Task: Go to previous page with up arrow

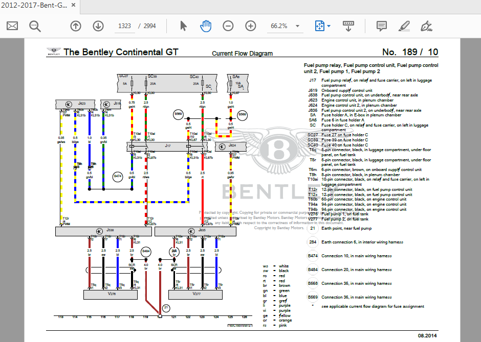Action: [76, 26]
